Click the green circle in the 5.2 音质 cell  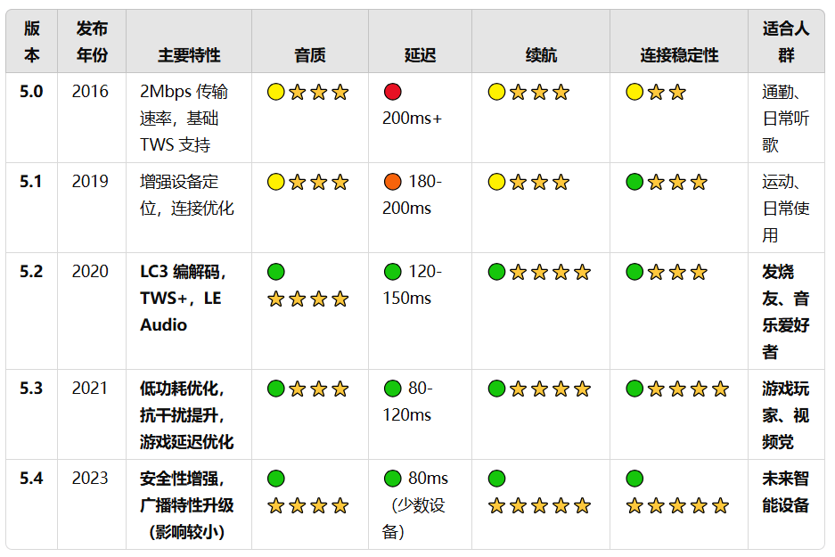[x=276, y=272]
